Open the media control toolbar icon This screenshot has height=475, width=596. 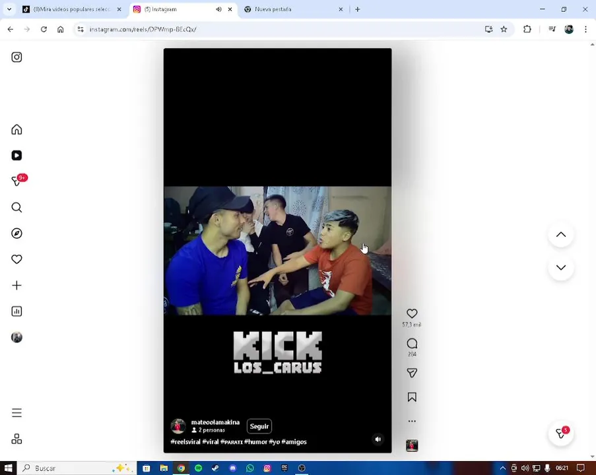[x=552, y=29]
